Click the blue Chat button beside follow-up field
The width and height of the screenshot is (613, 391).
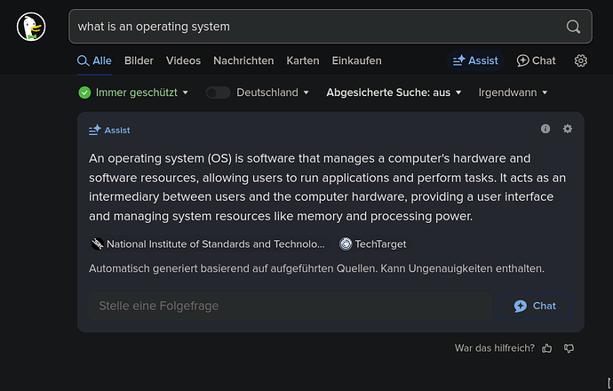pyautogui.click(x=535, y=307)
